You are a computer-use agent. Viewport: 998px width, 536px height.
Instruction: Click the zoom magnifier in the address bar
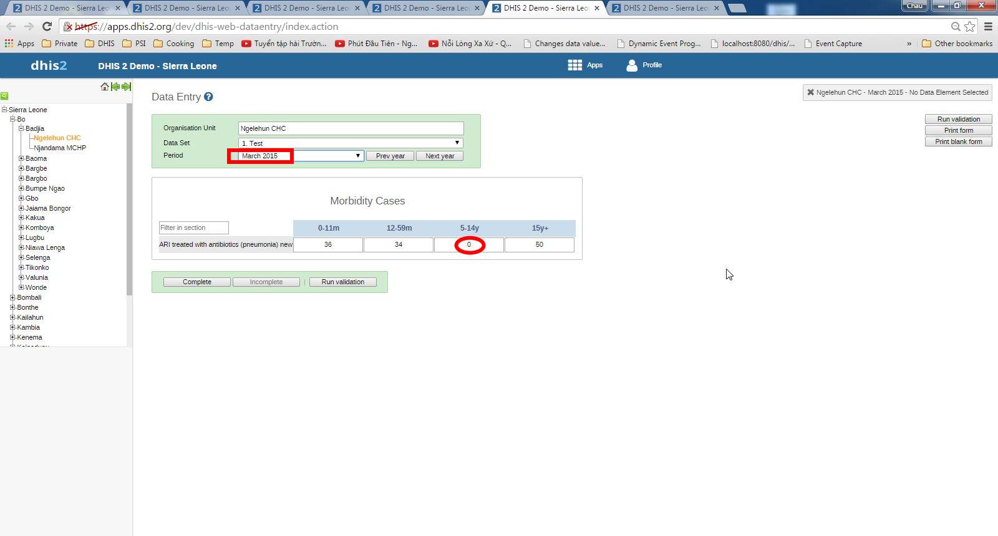(956, 26)
